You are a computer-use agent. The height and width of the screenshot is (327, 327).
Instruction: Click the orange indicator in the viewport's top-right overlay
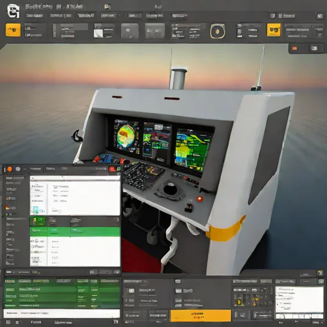(294, 49)
